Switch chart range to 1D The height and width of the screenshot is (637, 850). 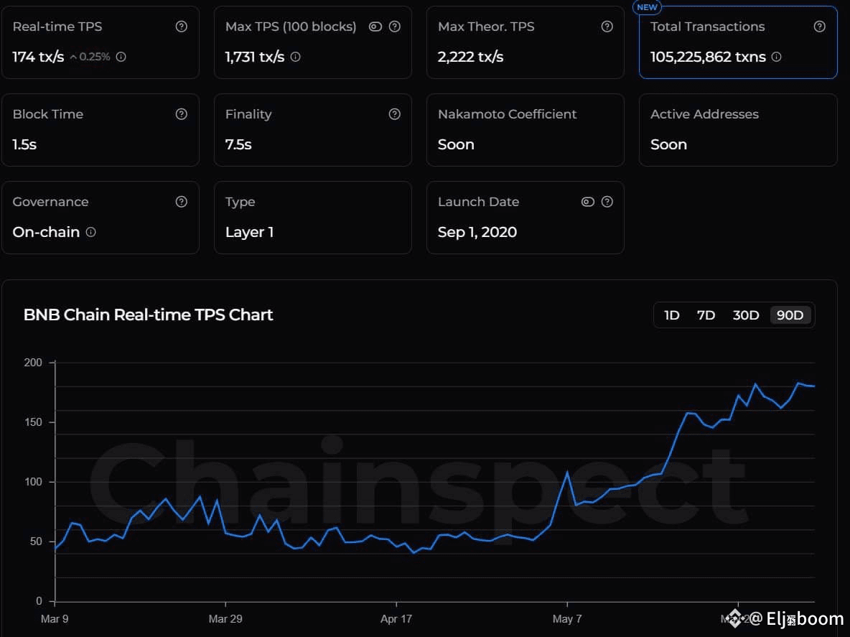[671, 315]
